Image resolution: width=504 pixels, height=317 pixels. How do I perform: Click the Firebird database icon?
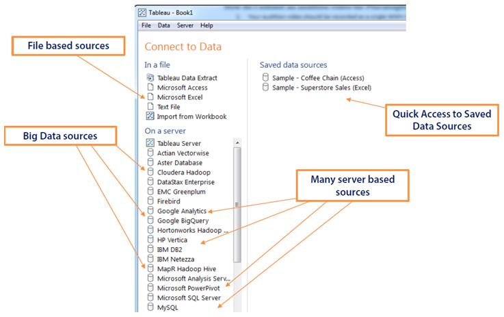(150, 201)
